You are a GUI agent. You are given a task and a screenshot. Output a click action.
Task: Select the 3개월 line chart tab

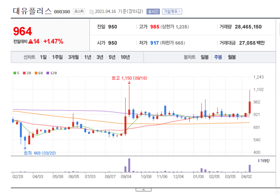(73, 57)
